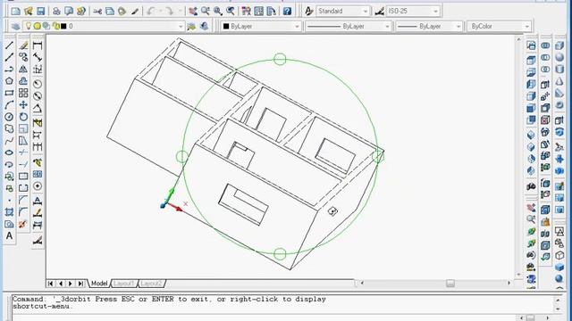Click the horizontal scrollbar thumb
The image size is (572, 321).
click(x=450, y=284)
